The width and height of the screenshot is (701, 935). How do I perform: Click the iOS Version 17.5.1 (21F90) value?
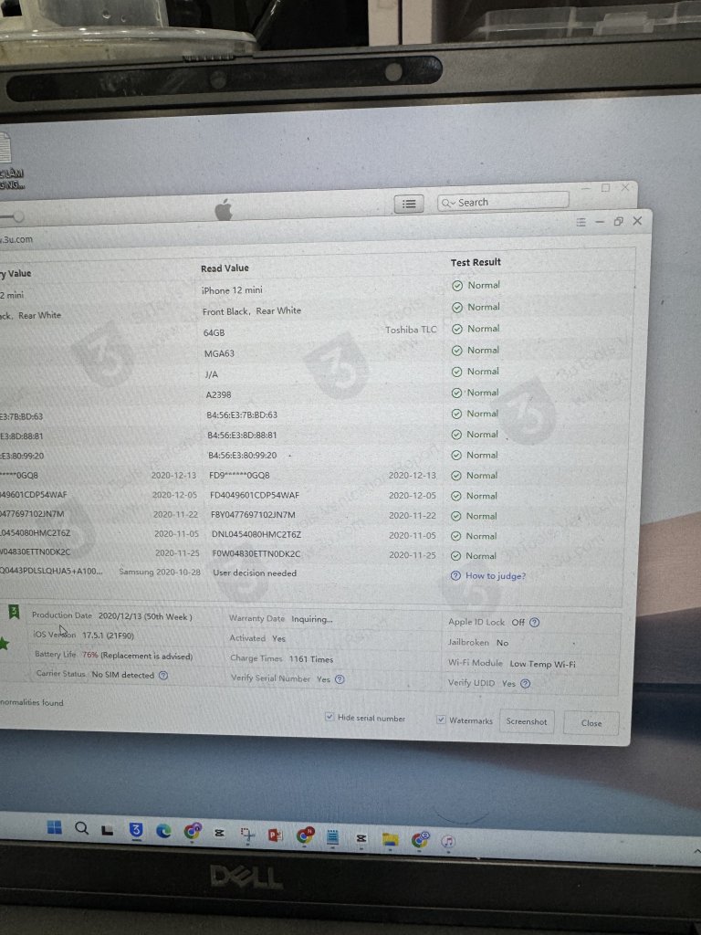tap(108, 636)
